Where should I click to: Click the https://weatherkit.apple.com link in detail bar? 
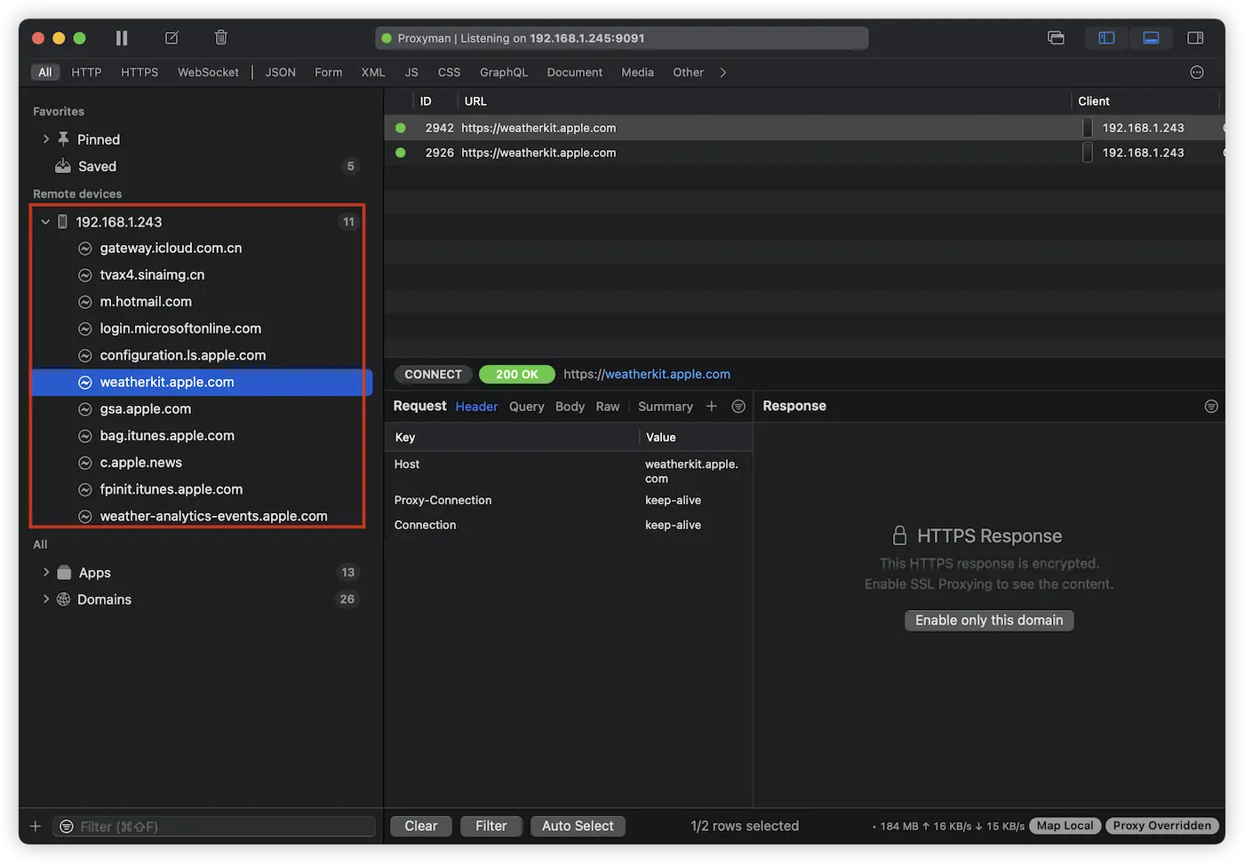647,375
